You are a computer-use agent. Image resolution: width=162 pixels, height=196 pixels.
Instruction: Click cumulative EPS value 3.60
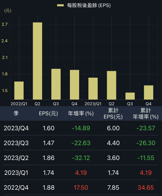tap(113, 158)
